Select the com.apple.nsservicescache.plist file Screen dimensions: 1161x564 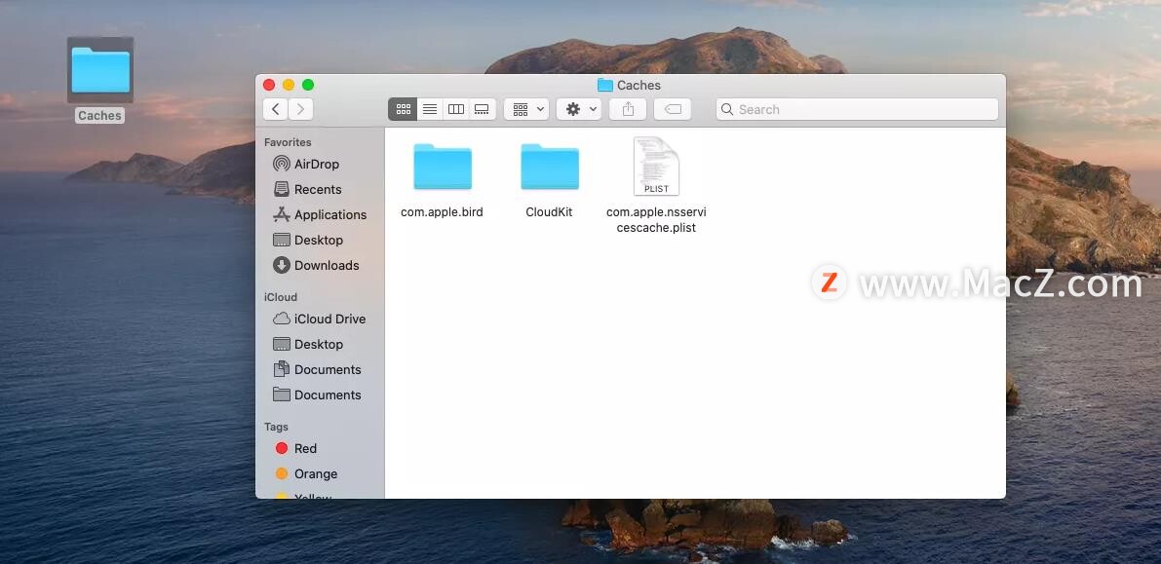point(656,185)
